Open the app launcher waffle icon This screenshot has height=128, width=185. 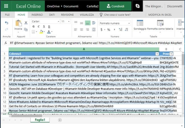(x=6, y=6)
